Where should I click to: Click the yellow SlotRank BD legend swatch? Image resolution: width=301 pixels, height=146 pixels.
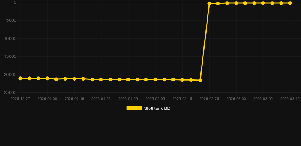pyautogui.click(x=134, y=108)
